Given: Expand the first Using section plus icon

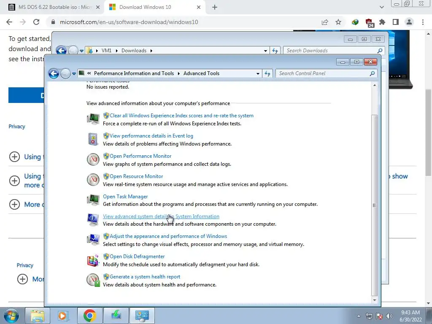Looking at the screenshot, I should click(15, 157).
